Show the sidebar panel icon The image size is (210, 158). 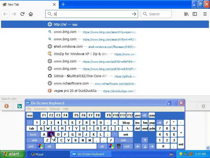tap(195, 14)
